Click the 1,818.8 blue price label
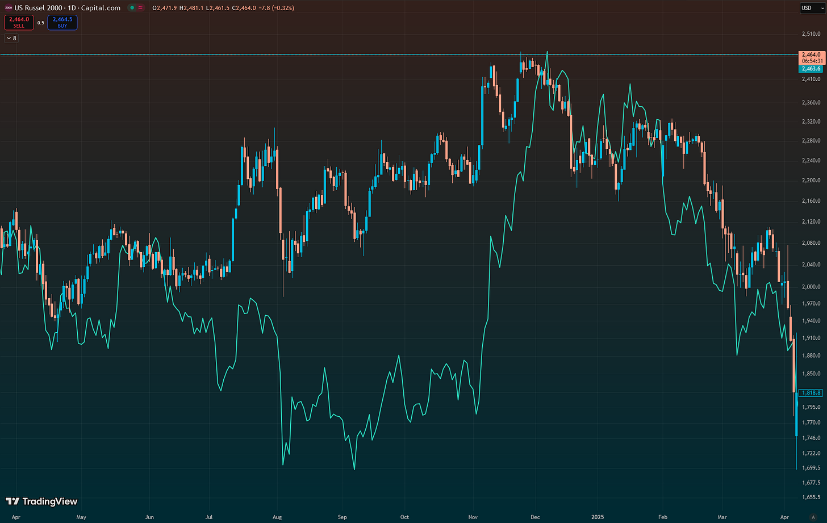This screenshot has width=827, height=523. [810, 393]
